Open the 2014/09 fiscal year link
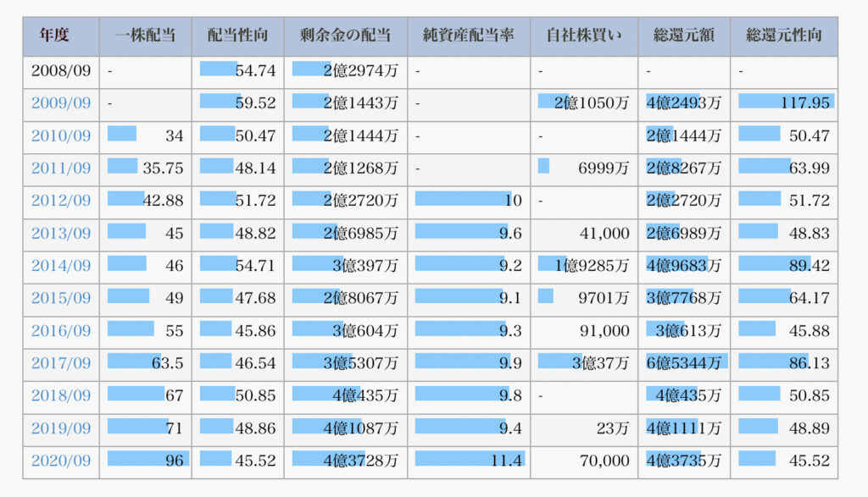 pyautogui.click(x=61, y=265)
